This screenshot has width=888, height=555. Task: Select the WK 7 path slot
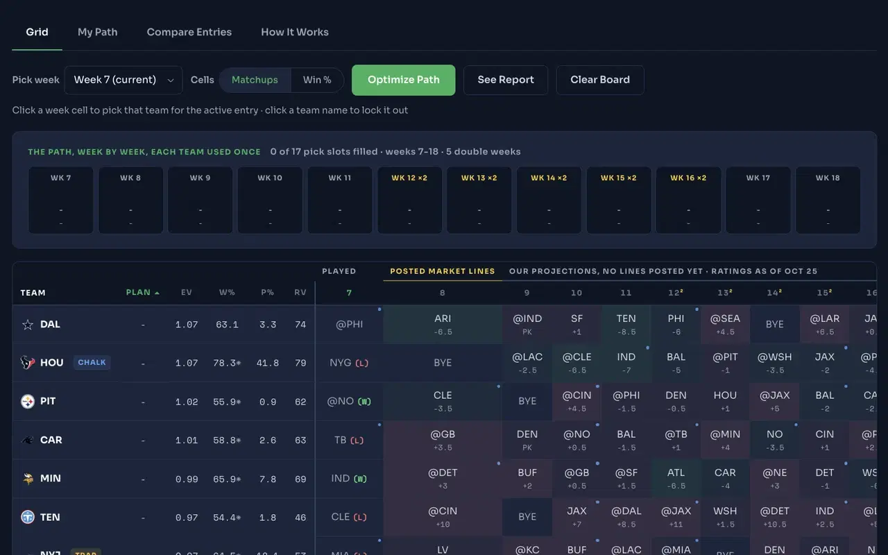tap(61, 200)
